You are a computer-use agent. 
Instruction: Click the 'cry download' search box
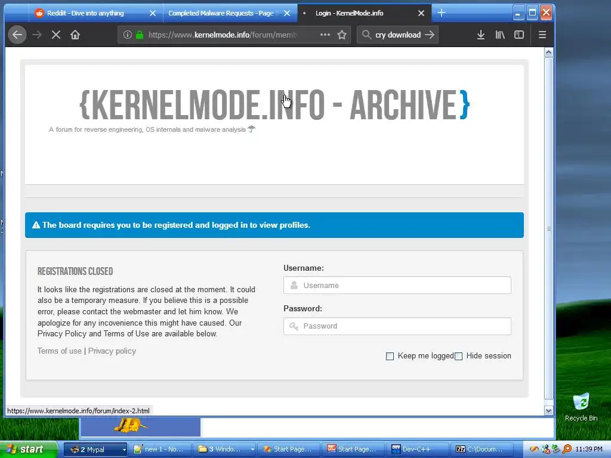[398, 35]
